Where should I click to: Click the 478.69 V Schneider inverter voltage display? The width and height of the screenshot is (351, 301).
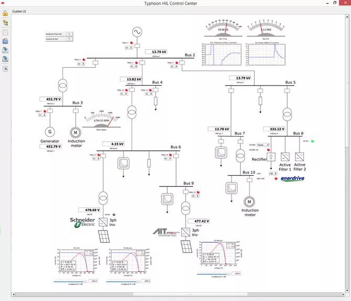[x=90, y=210]
